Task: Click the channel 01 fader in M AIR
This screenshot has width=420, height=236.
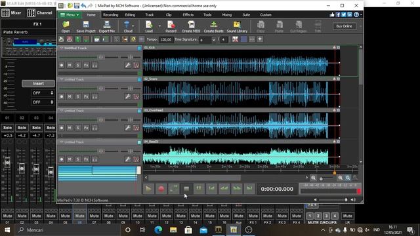Action: click(7, 162)
